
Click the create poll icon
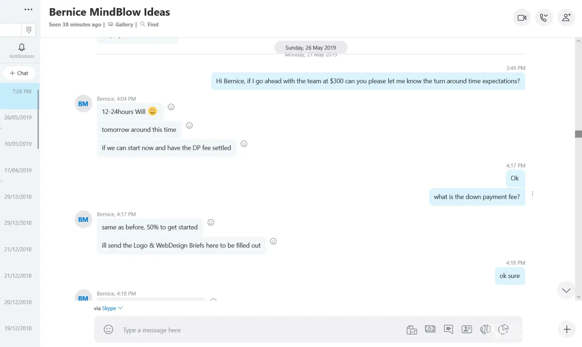click(503, 329)
